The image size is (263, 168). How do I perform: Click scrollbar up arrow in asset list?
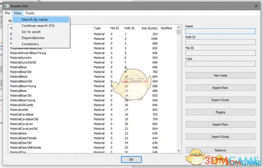tap(179, 27)
